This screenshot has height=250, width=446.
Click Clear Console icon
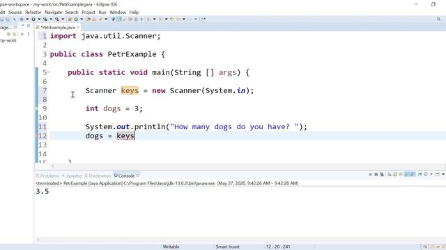(x=389, y=174)
